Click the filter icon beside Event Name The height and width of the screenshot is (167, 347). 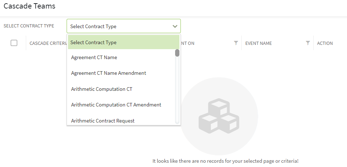(x=308, y=43)
